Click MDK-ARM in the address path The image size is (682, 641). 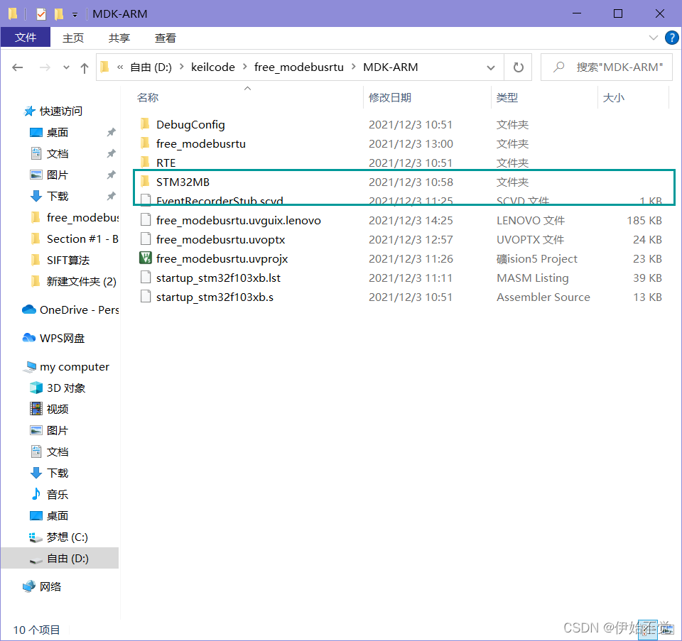(391, 67)
